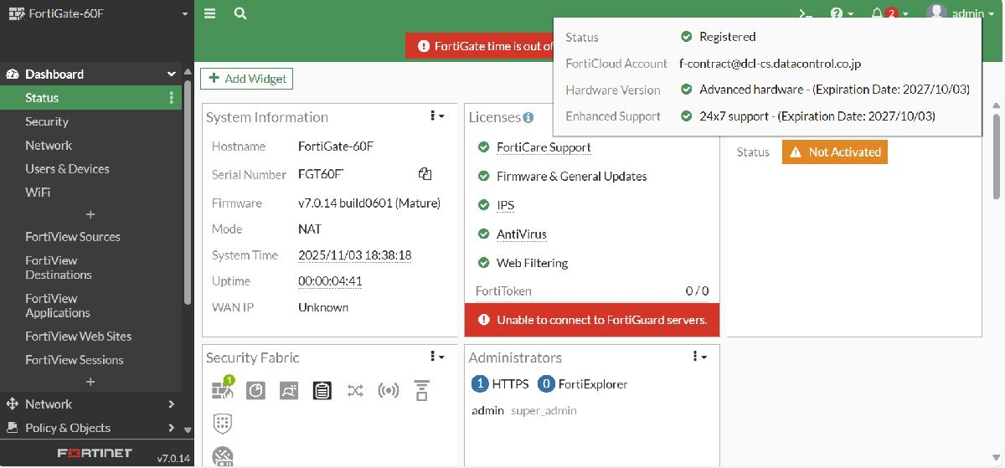Click the FortiGate firewall icon in Security Fabric

click(x=222, y=389)
